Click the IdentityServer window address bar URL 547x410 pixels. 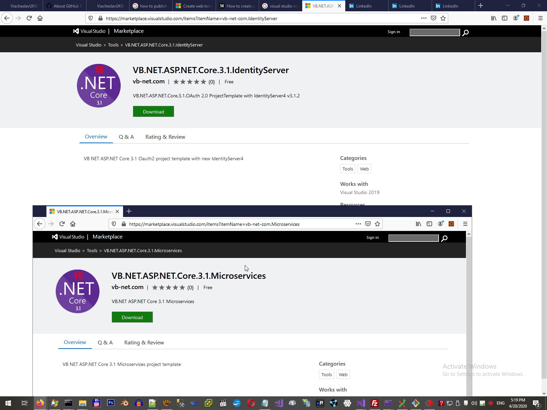(x=191, y=18)
